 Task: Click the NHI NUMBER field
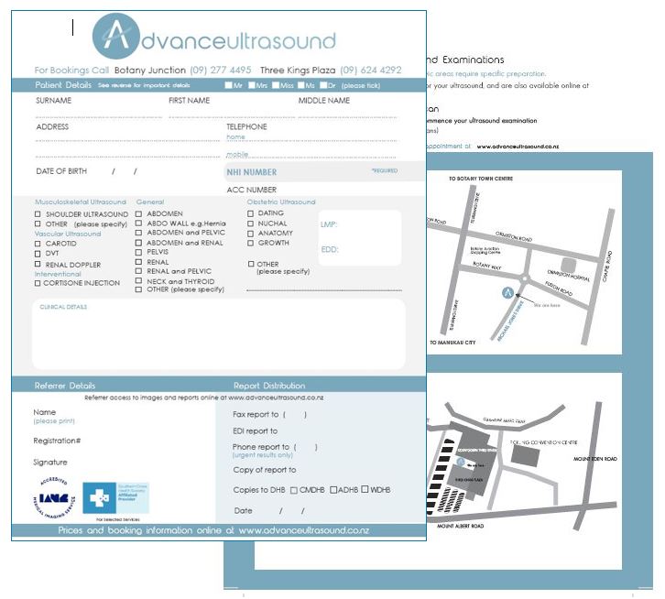tap(325, 172)
